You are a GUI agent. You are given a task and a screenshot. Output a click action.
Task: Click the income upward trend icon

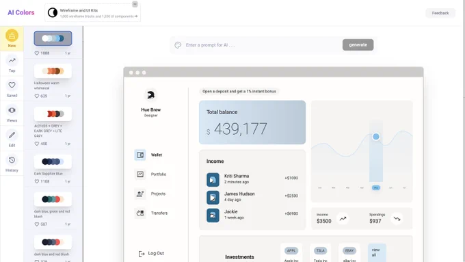[x=343, y=219]
